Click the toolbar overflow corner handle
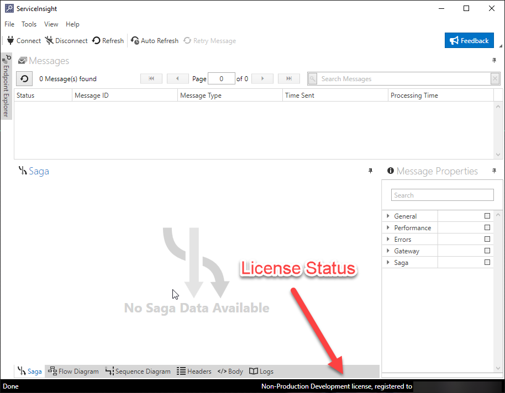The height and width of the screenshot is (393, 505). [x=501, y=46]
